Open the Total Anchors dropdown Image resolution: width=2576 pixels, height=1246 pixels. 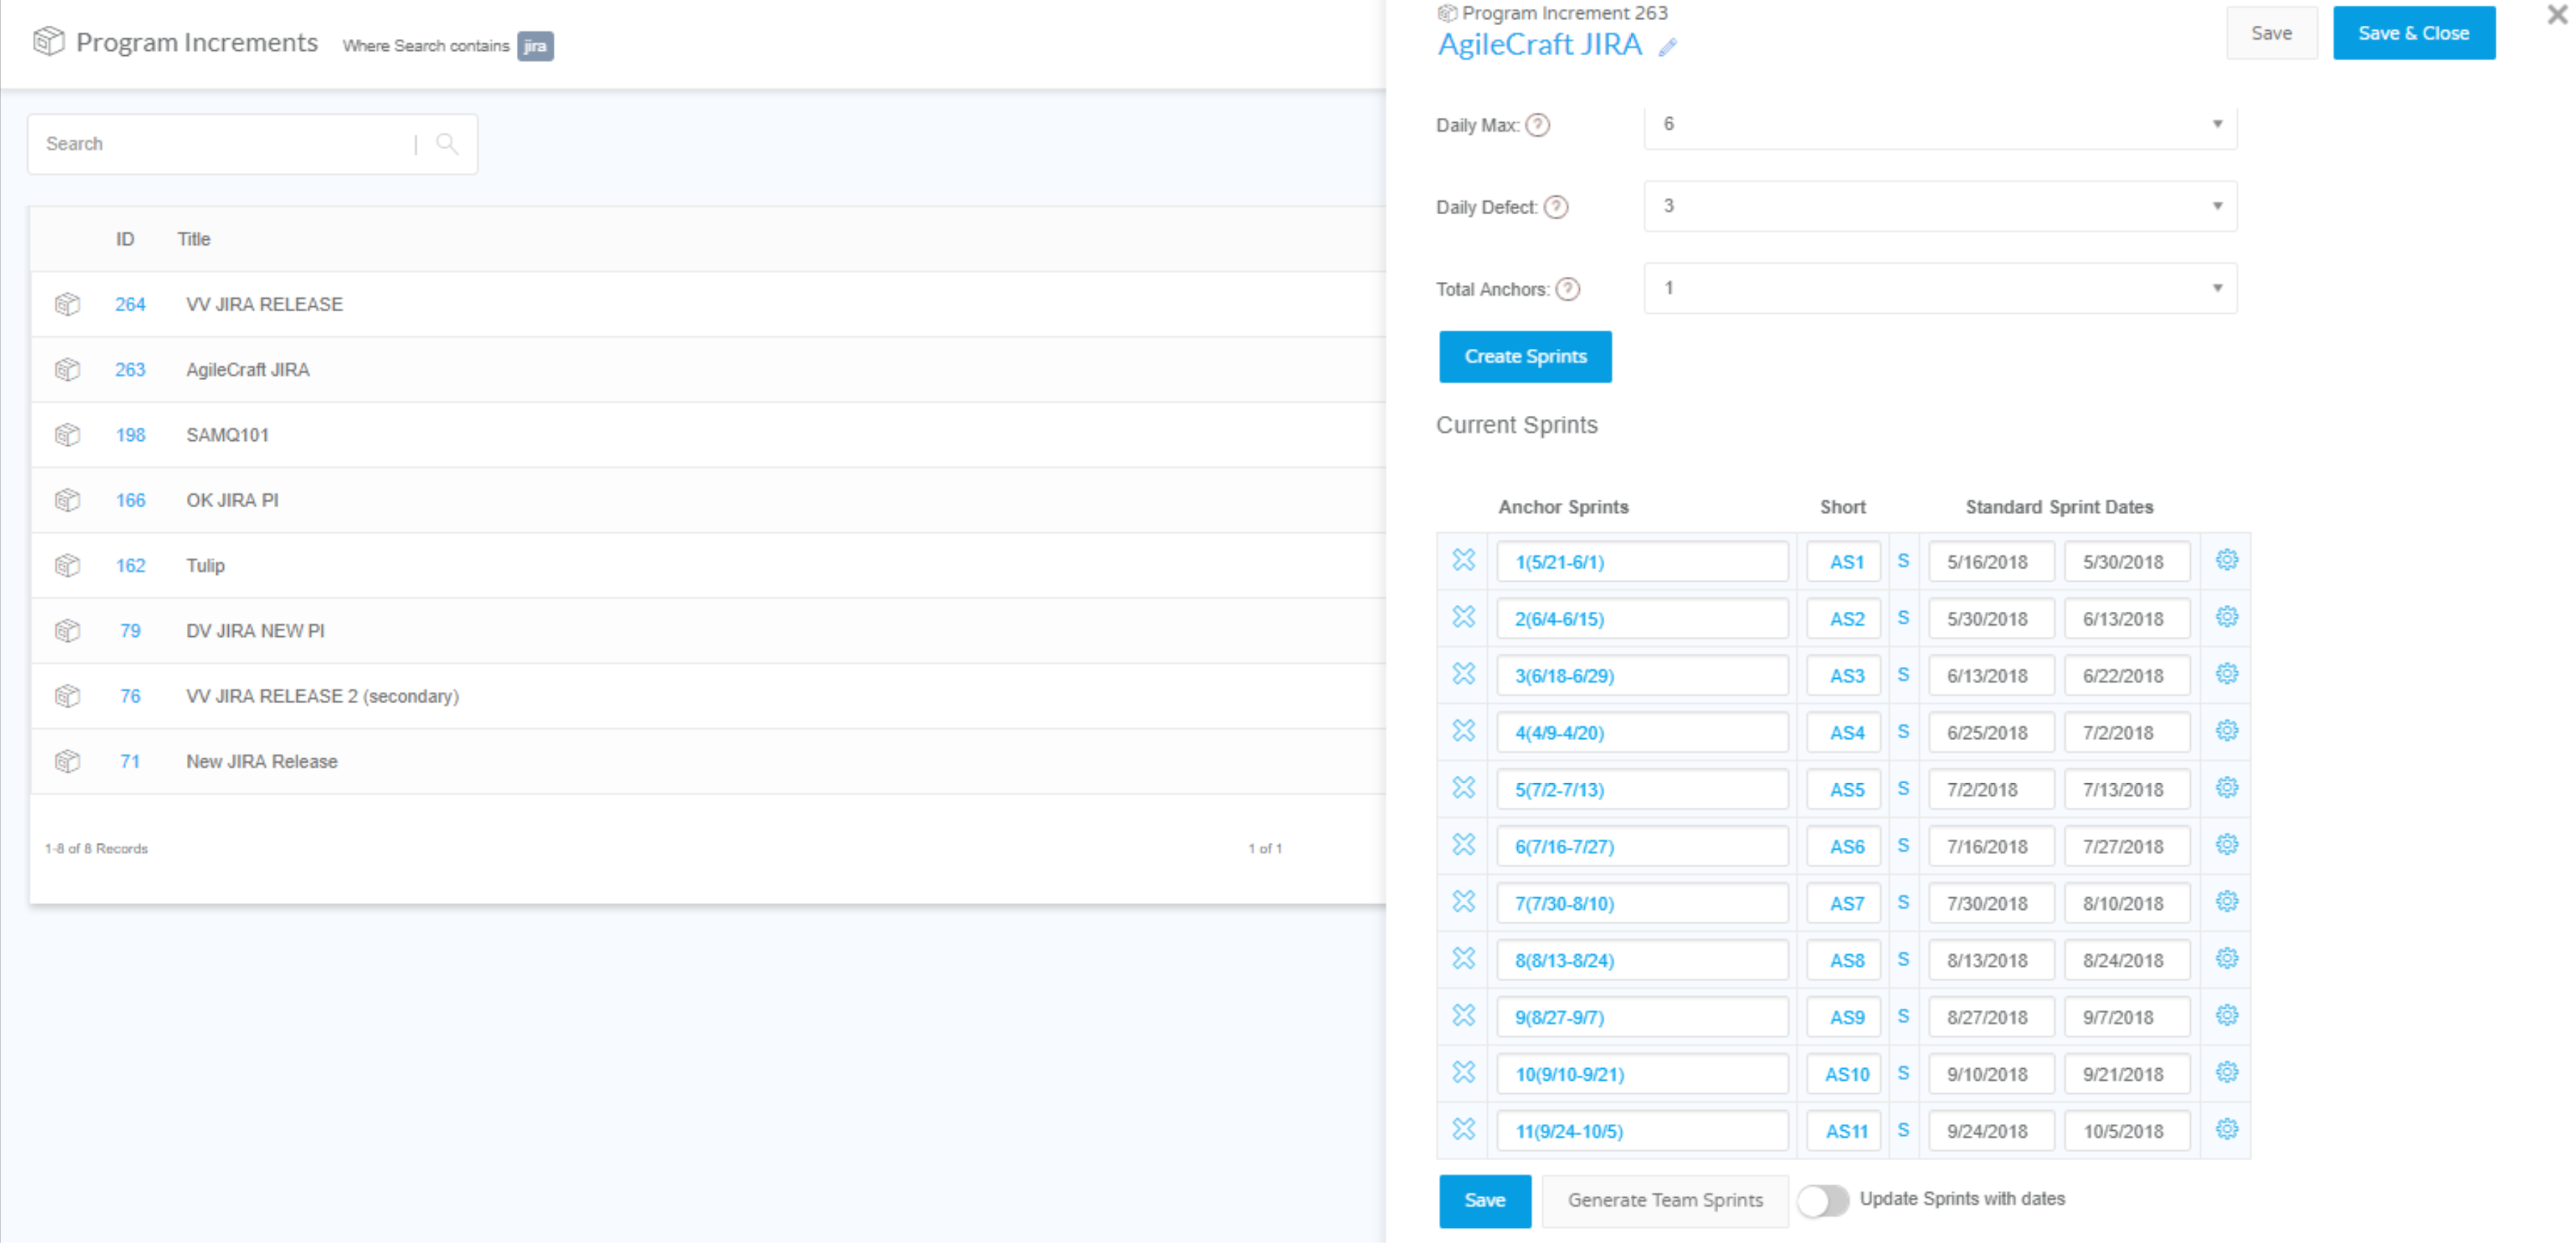pos(1940,288)
